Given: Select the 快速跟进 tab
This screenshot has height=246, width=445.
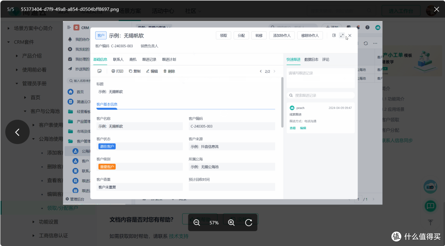Looking at the screenshot, I should (x=293, y=60).
